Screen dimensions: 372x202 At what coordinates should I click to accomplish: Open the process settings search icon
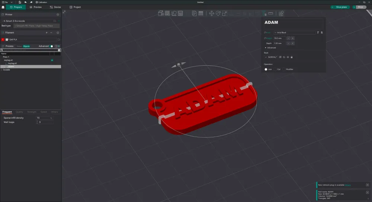tap(59, 46)
